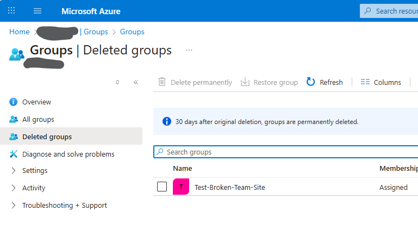Image resolution: width=418 pixels, height=229 pixels.
Task: Click the Delete permanently label
Action: [x=201, y=83]
